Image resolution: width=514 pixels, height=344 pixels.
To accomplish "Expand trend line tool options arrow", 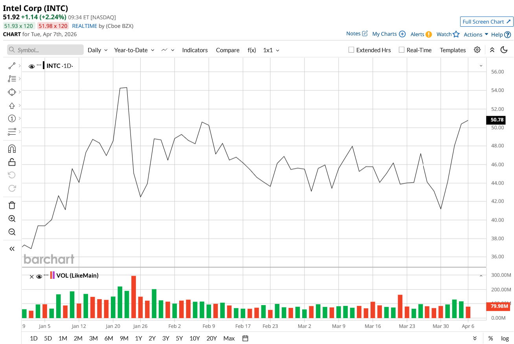I will pyautogui.click(x=20, y=66).
